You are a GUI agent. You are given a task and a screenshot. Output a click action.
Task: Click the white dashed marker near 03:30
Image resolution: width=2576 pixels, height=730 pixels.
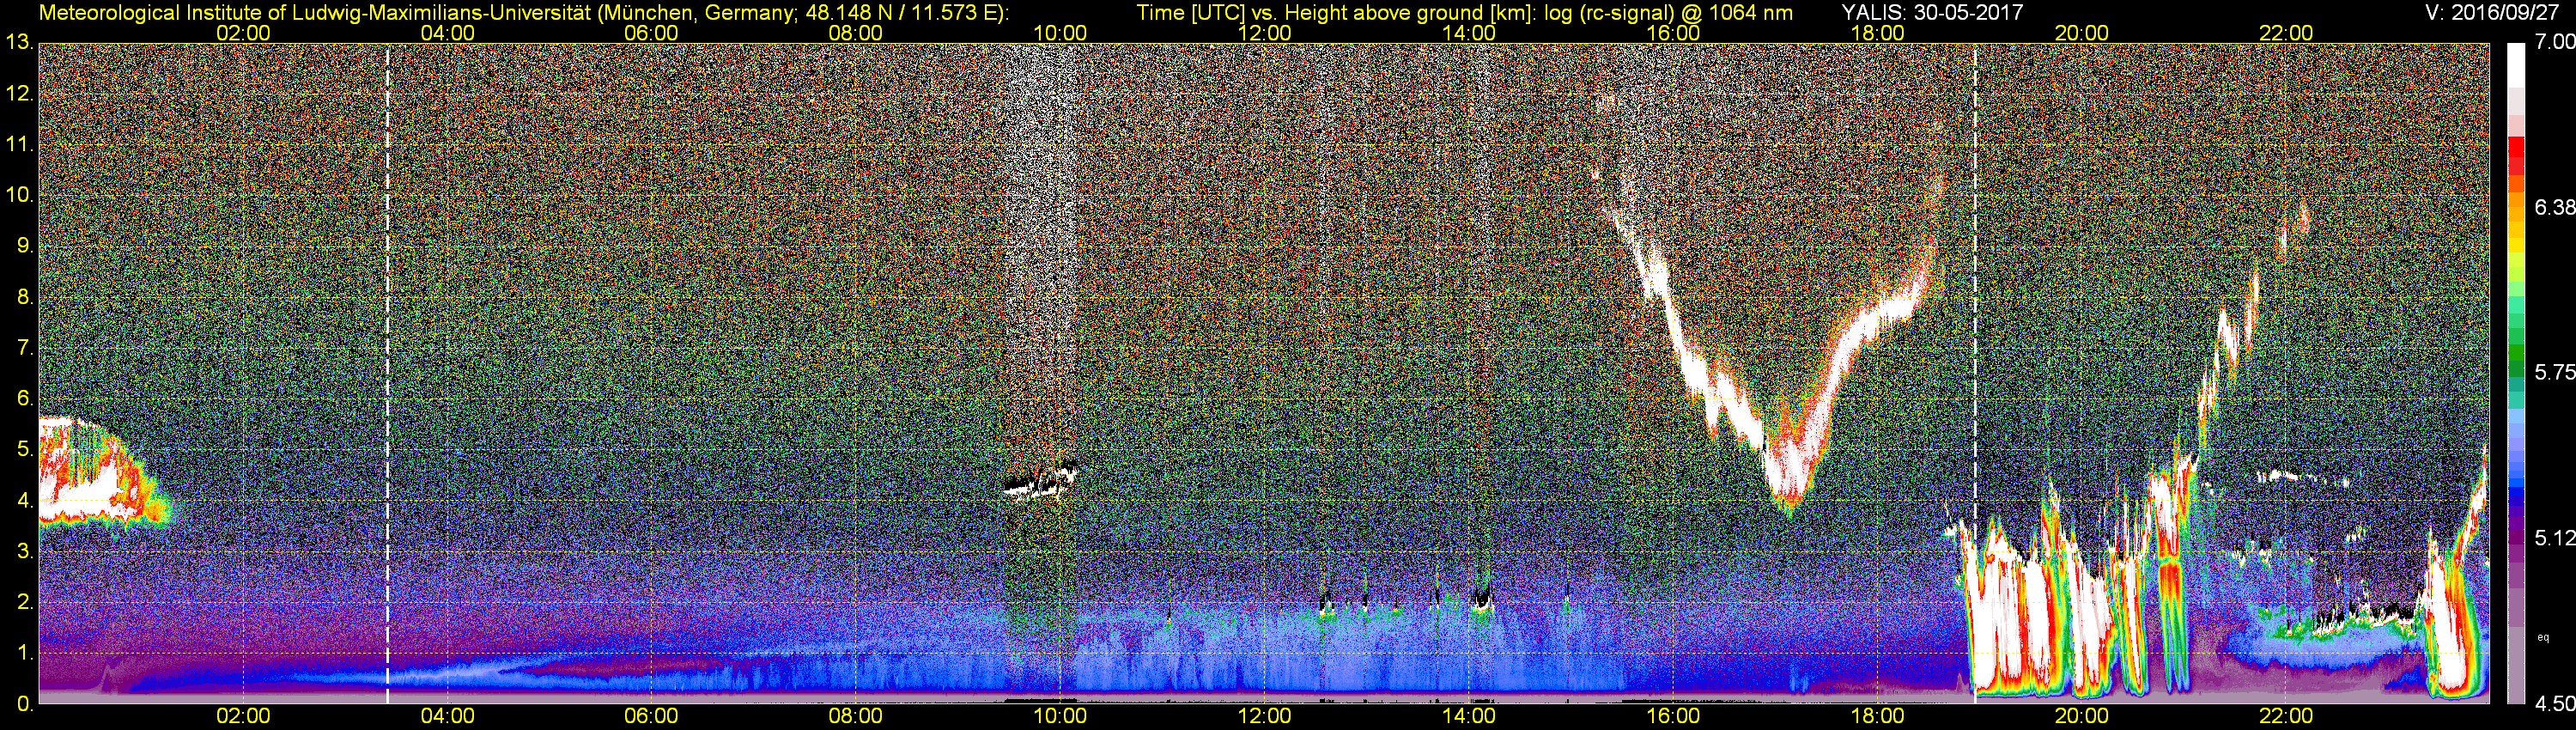click(x=388, y=373)
